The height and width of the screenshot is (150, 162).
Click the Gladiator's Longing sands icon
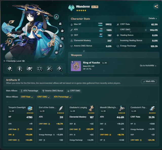click(91, 108)
